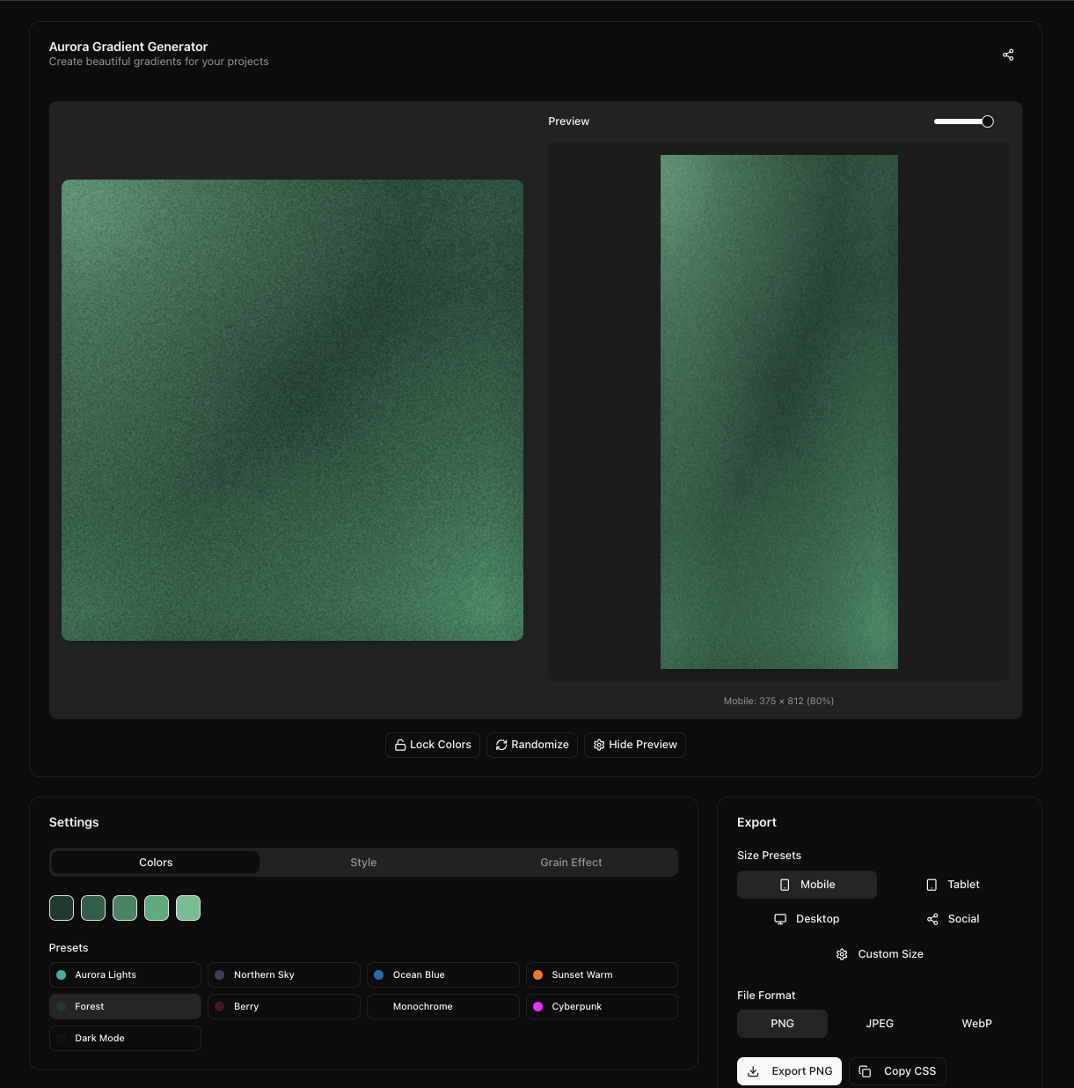
Task: Click the refresh icon in Randomize
Action: [x=501, y=745]
